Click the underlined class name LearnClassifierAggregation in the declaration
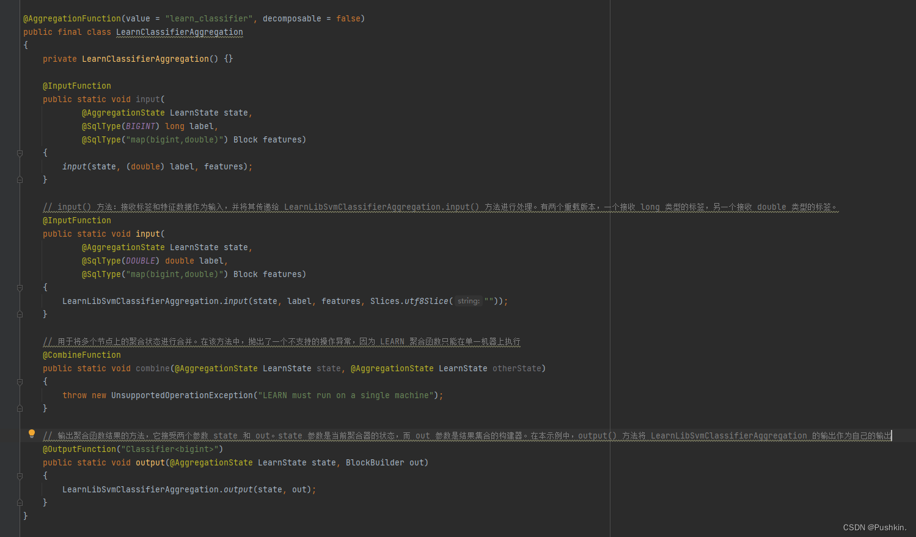 click(179, 32)
